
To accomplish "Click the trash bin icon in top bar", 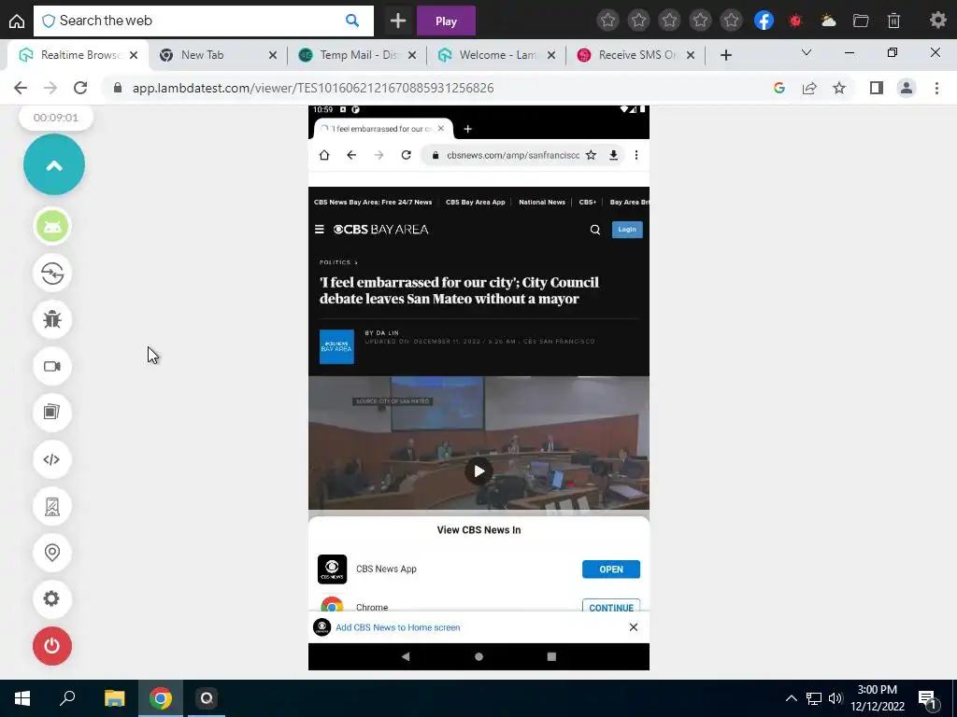I will pyautogui.click(x=893, y=21).
